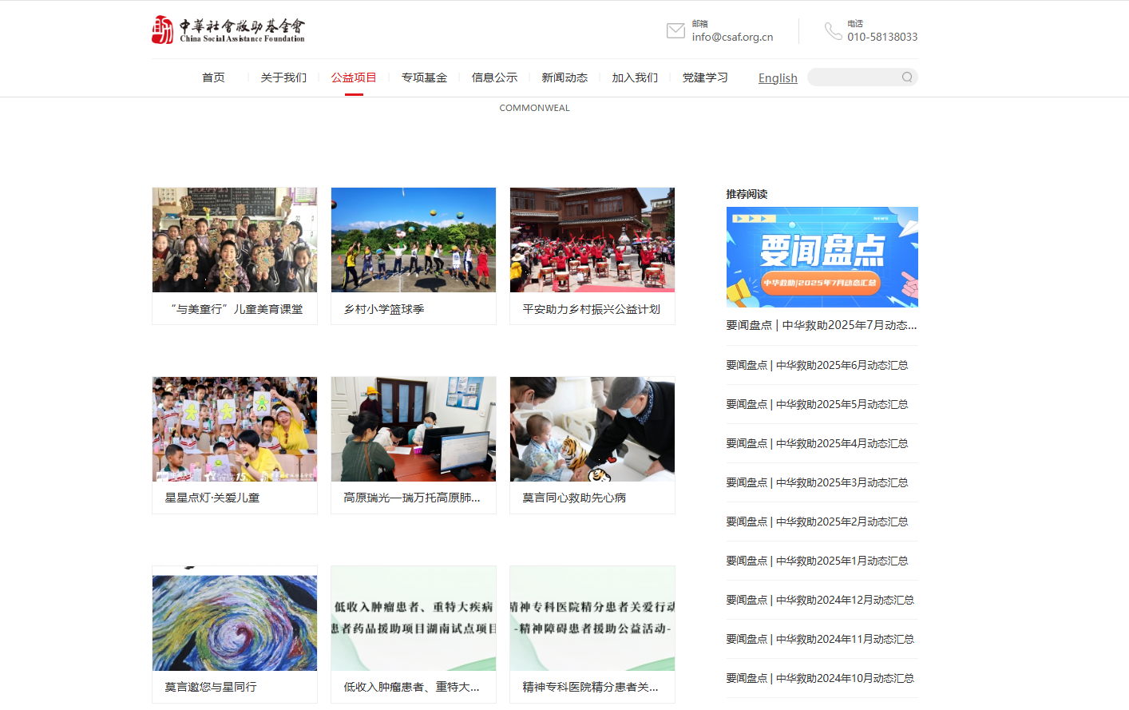Go to the 信息公示 section
The height and width of the screenshot is (710, 1129).
(494, 77)
